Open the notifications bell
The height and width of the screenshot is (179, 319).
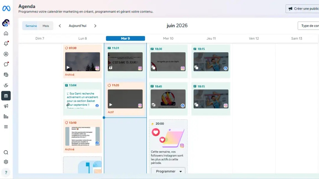(x=6, y=44)
